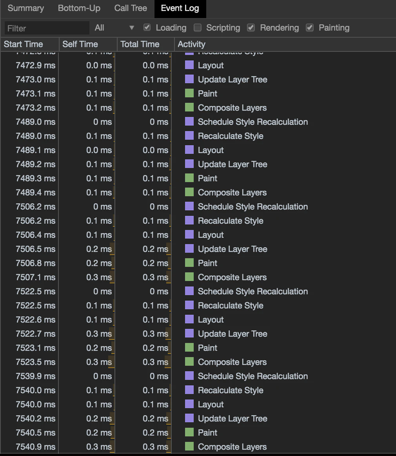Click Composite Layers icon at 7489.4 ms
This screenshot has width=396, height=456.
click(x=189, y=192)
